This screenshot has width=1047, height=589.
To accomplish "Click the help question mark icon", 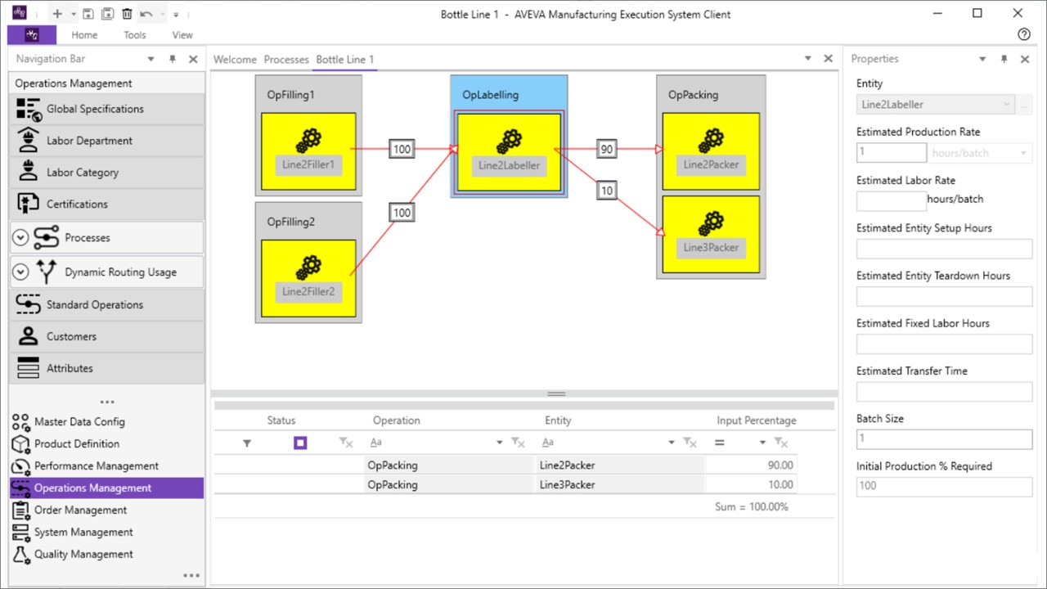I will 1023,34.
